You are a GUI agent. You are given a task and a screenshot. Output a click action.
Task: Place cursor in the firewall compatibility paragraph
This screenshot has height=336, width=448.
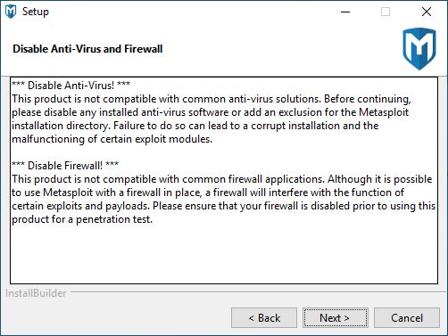224,199
